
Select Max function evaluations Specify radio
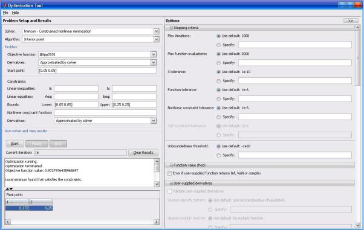(x=218, y=63)
